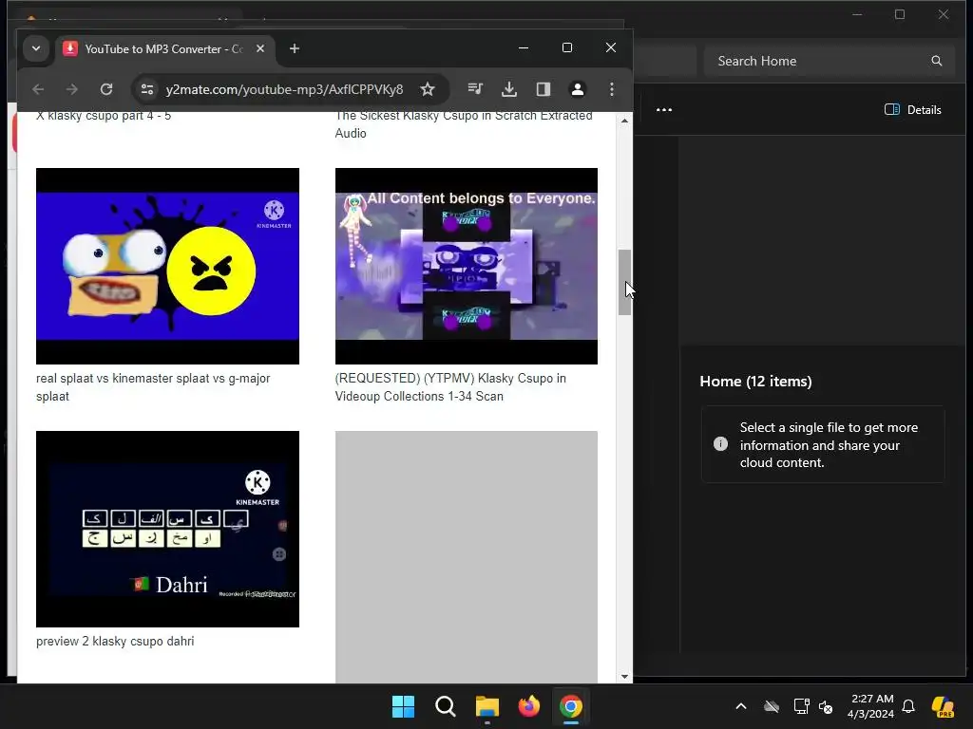Open Klasky Csupo Videoup Collections thumbnail
973x729 pixels.
466,266
